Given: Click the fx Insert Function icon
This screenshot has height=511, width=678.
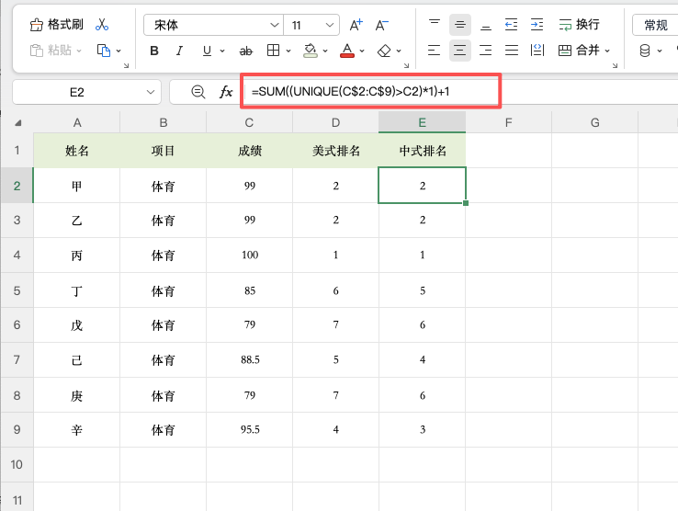Looking at the screenshot, I should (x=226, y=92).
